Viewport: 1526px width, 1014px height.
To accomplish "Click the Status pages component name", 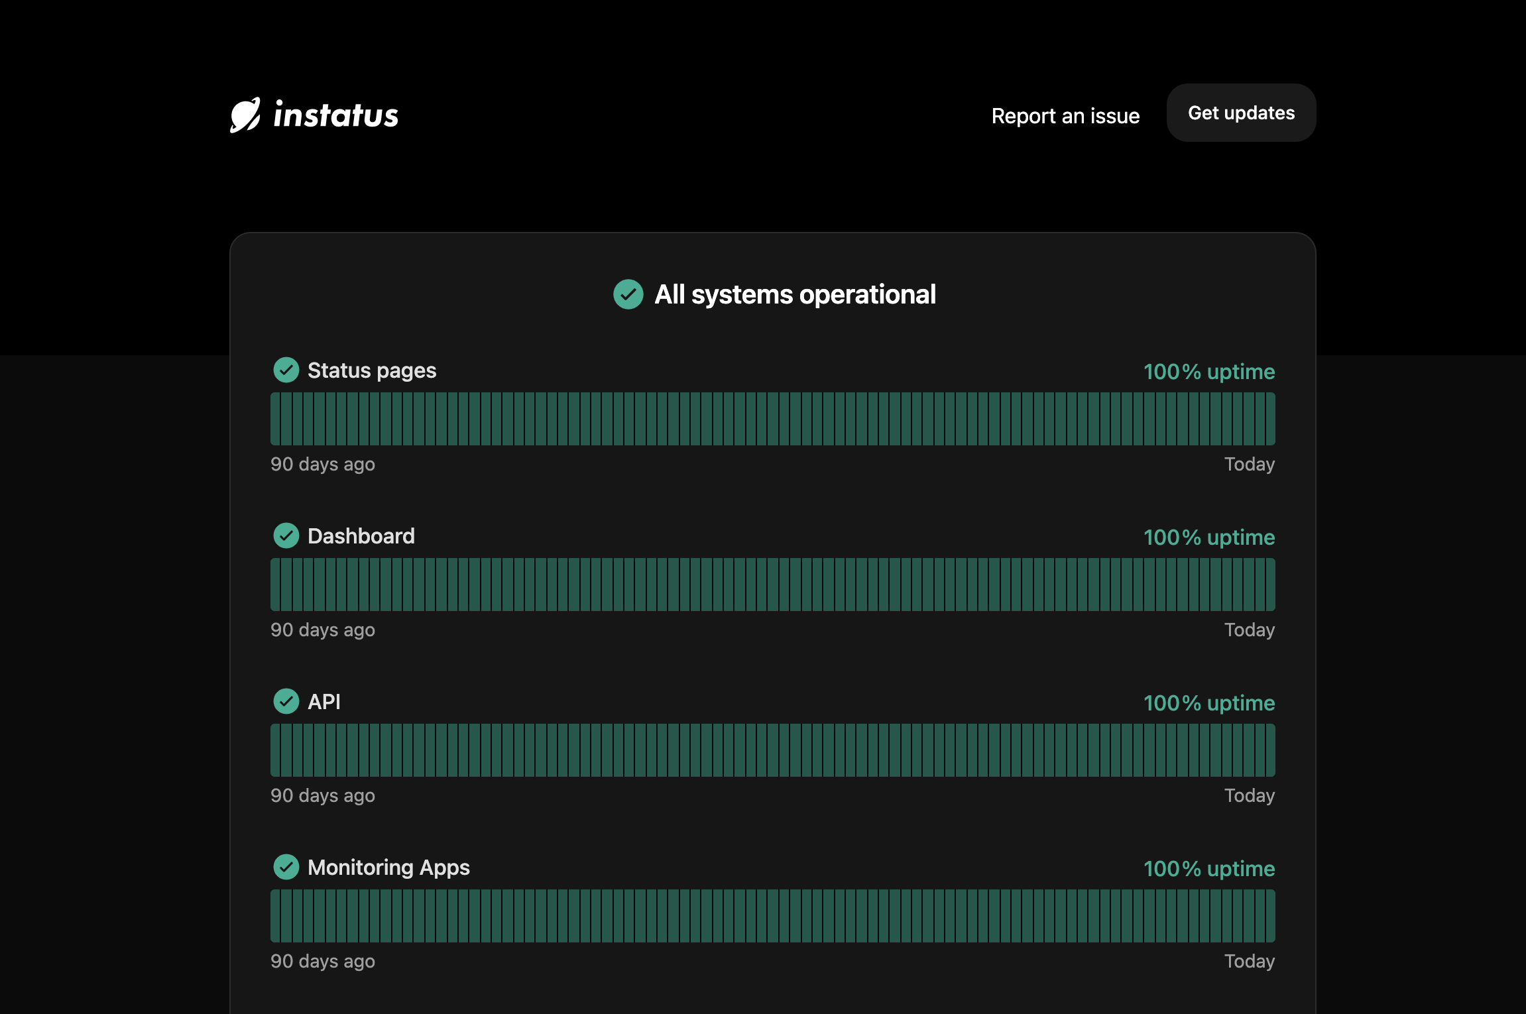I will click(x=372, y=370).
